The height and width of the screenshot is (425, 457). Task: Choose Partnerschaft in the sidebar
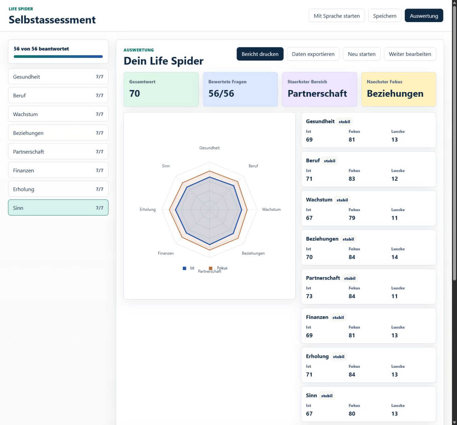58,152
